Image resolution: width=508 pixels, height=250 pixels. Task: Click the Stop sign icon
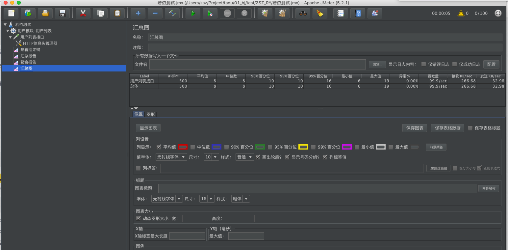[227, 13]
